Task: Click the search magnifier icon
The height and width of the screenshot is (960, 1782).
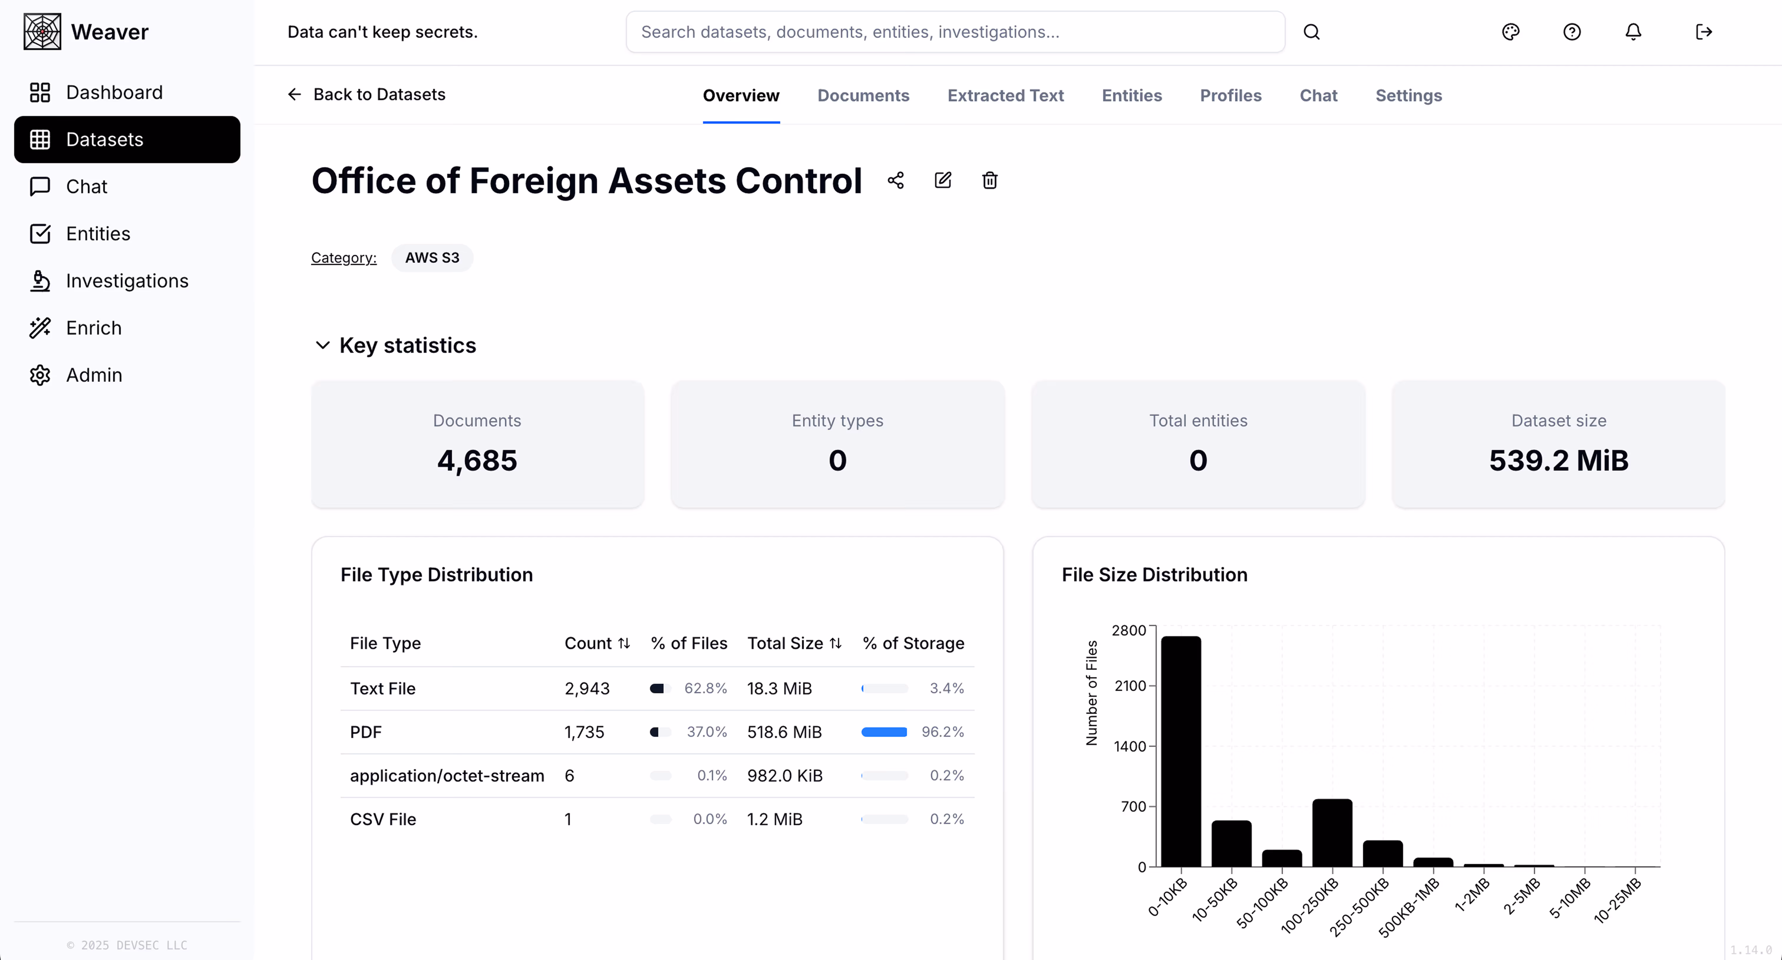Action: click(x=1311, y=32)
